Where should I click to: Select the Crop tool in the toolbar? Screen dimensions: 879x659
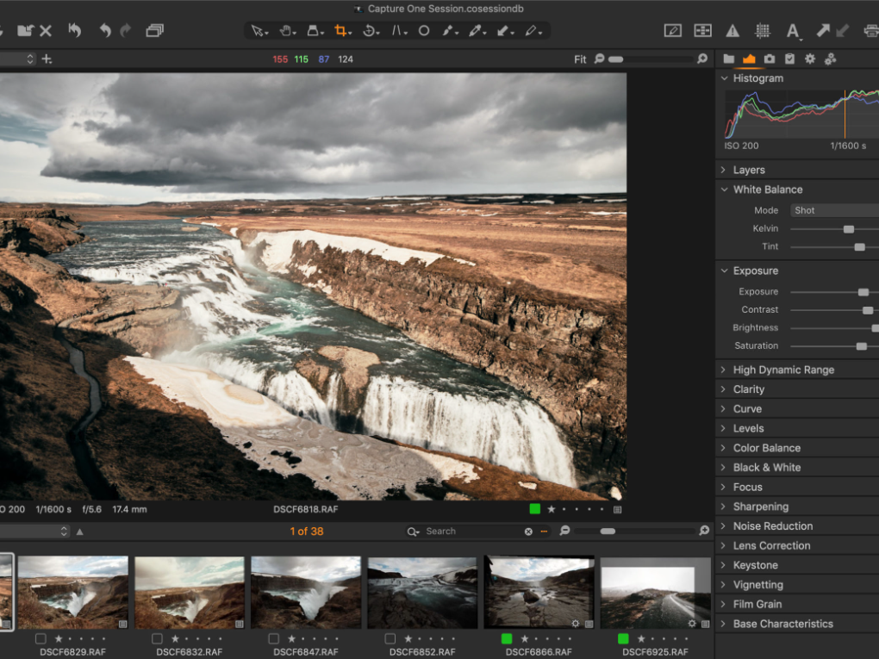(x=340, y=31)
